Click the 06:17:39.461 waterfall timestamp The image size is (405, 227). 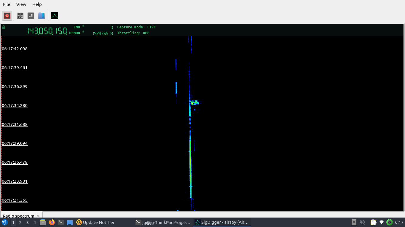tap(15, 68)
